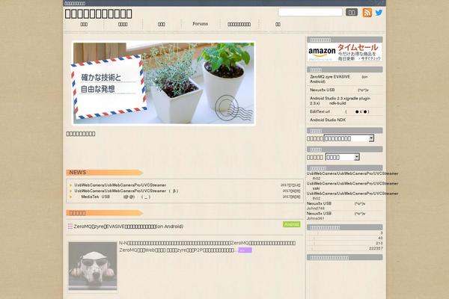Open the blue Twitter bird icon
449x299 pixels.
[379, 13]
